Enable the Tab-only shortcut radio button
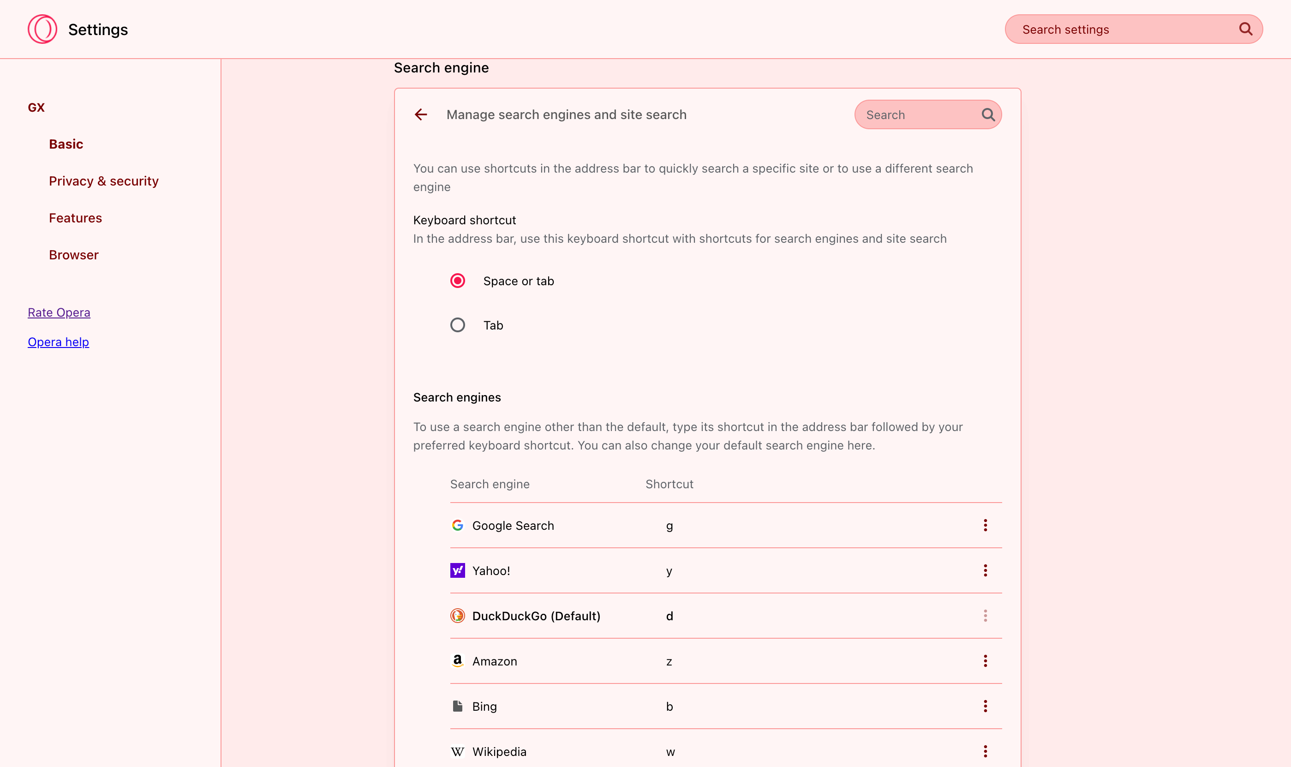 click(x=458, y=324)
